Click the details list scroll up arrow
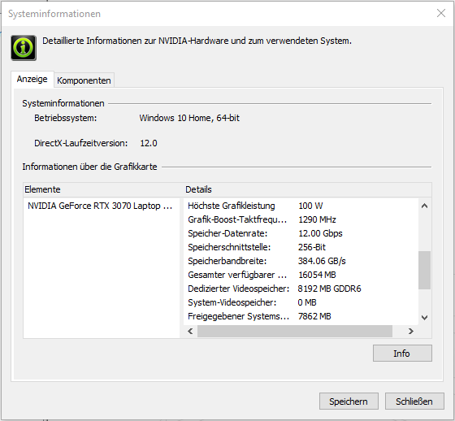 [x=424, y=206]
